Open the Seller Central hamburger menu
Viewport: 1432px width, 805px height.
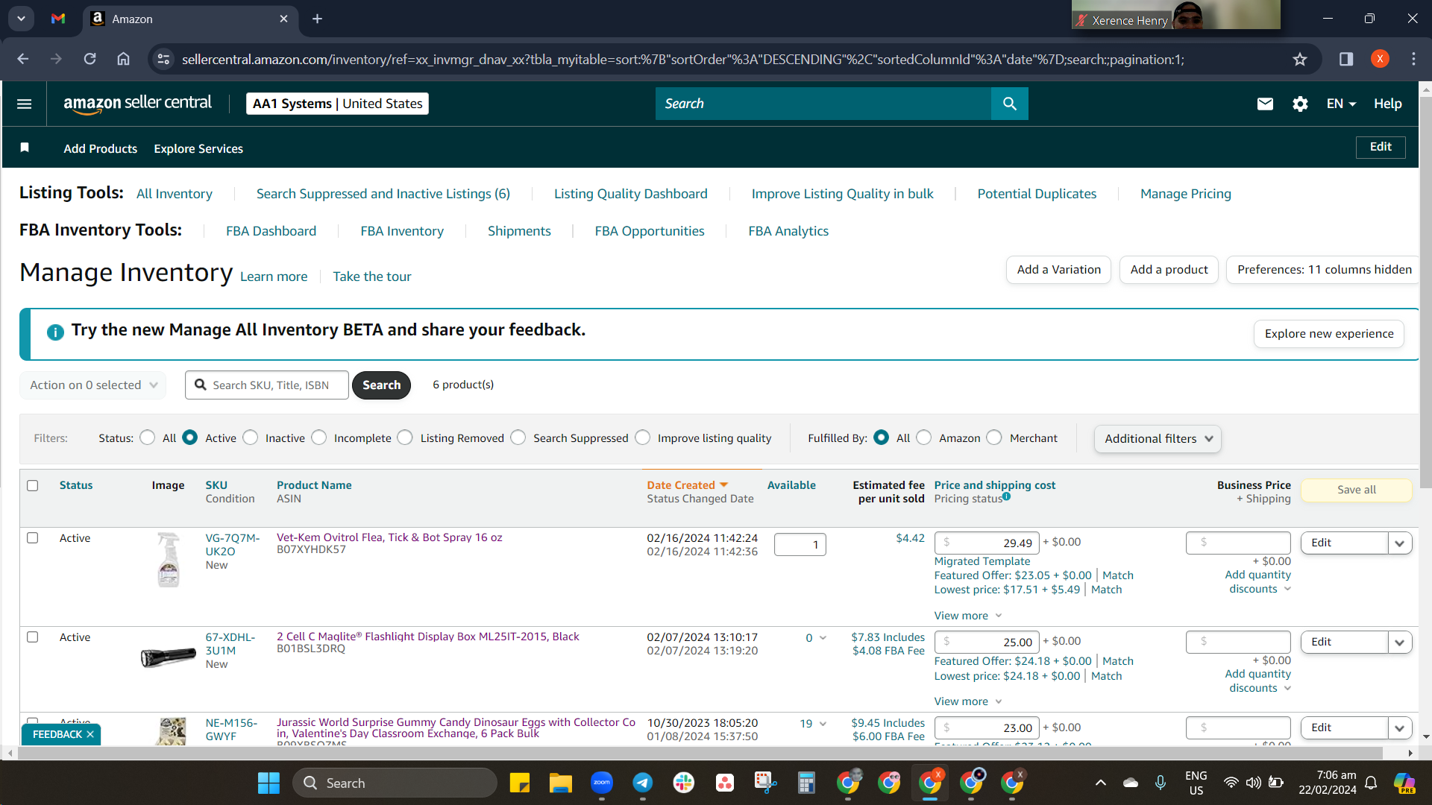(24, 104)
